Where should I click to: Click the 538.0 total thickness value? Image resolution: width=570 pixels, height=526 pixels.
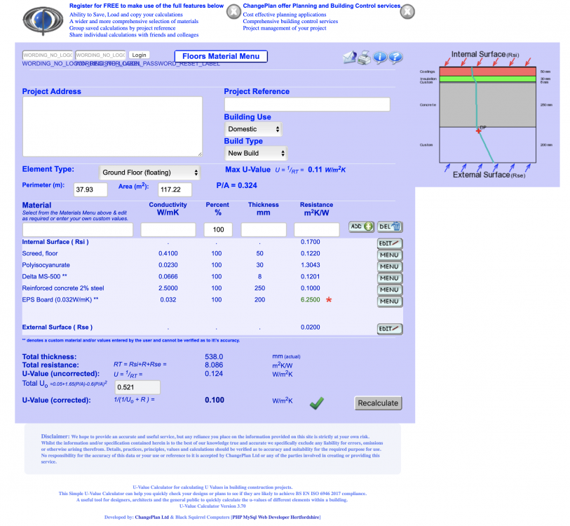coord(214,357)
